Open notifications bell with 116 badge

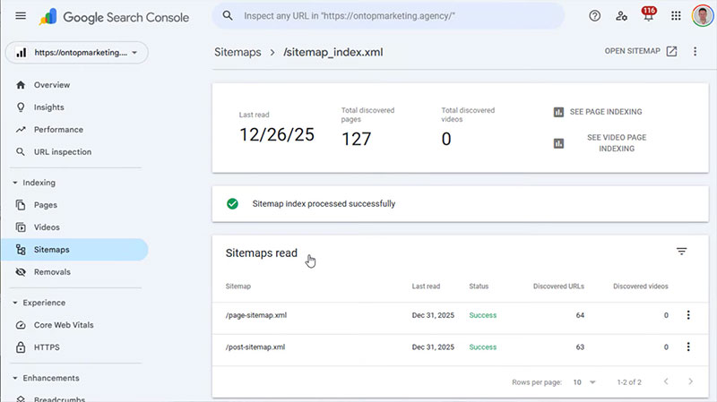pos(648,14)
